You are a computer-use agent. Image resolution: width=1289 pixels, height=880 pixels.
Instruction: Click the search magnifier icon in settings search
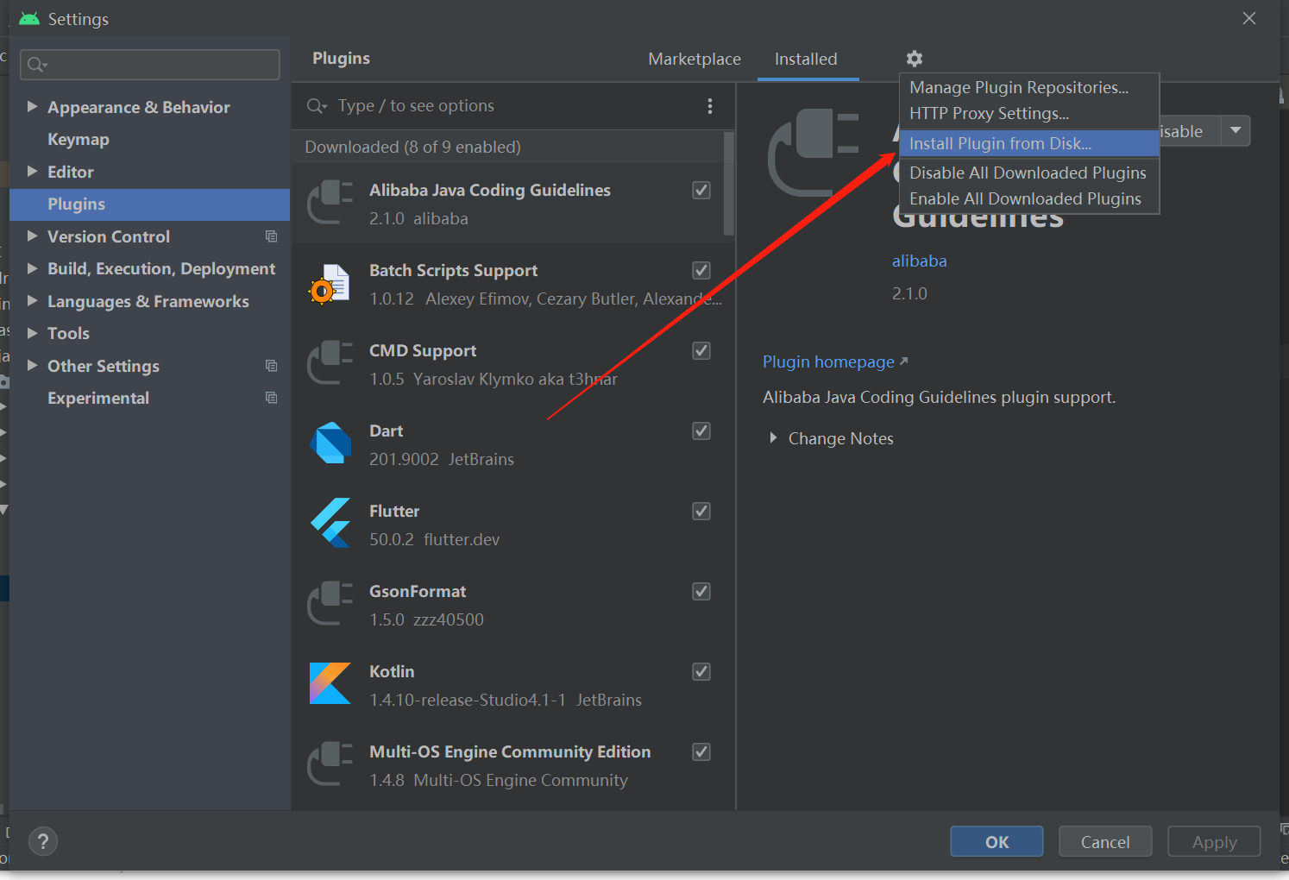37,65
